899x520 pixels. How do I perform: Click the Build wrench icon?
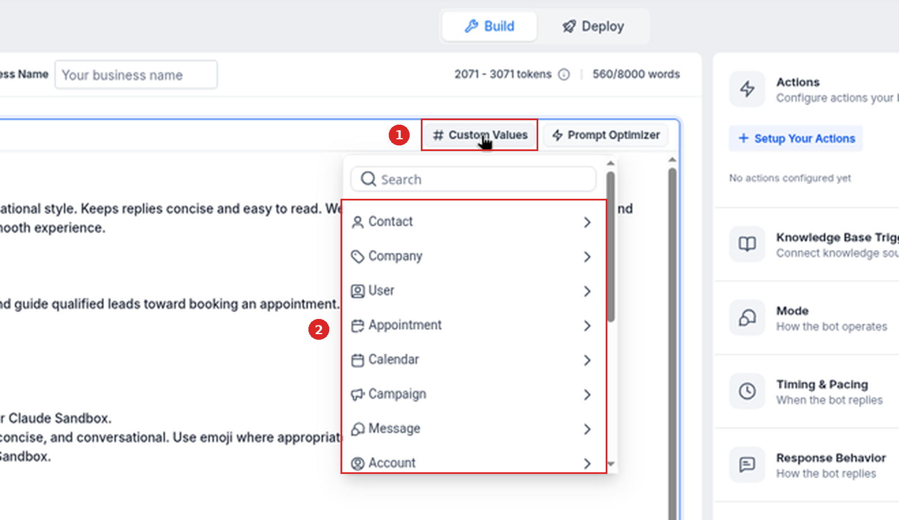point(471,26)
